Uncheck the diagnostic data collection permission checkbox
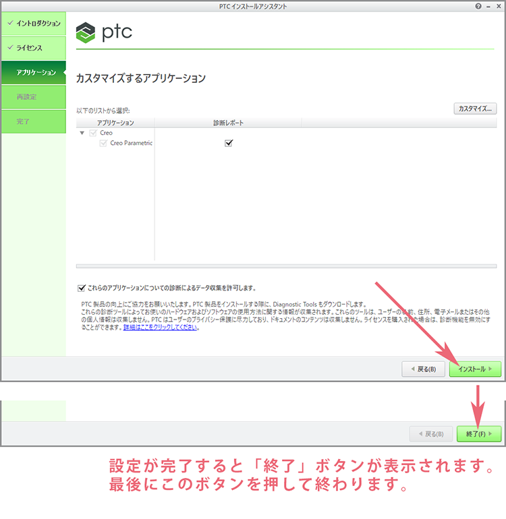This screenshot has height=519, width=506. [x=82, y=288]
